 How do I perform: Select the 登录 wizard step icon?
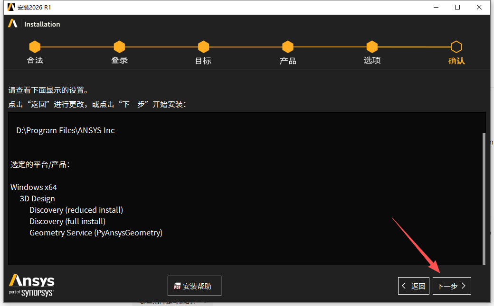(x=119, y=47)
